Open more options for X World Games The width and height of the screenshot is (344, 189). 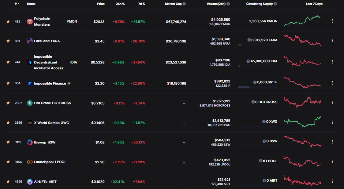pos(332,122)
